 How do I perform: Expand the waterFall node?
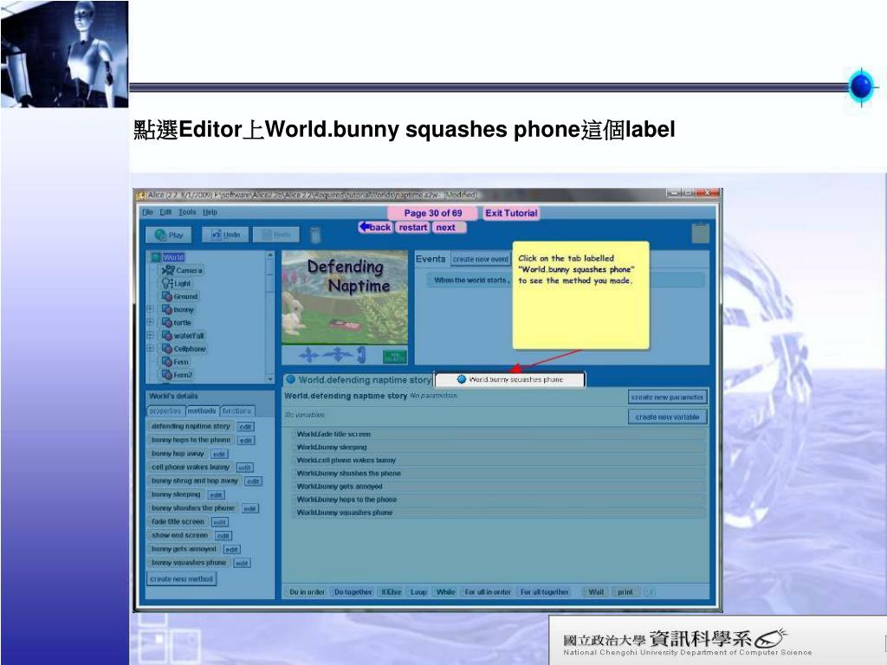point(151,335)
